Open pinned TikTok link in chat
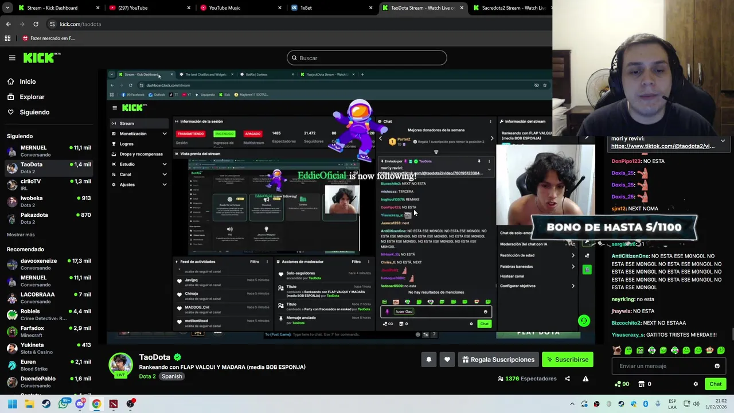The image size is (734, 413). pyautogui.click(x=663, y=146)
